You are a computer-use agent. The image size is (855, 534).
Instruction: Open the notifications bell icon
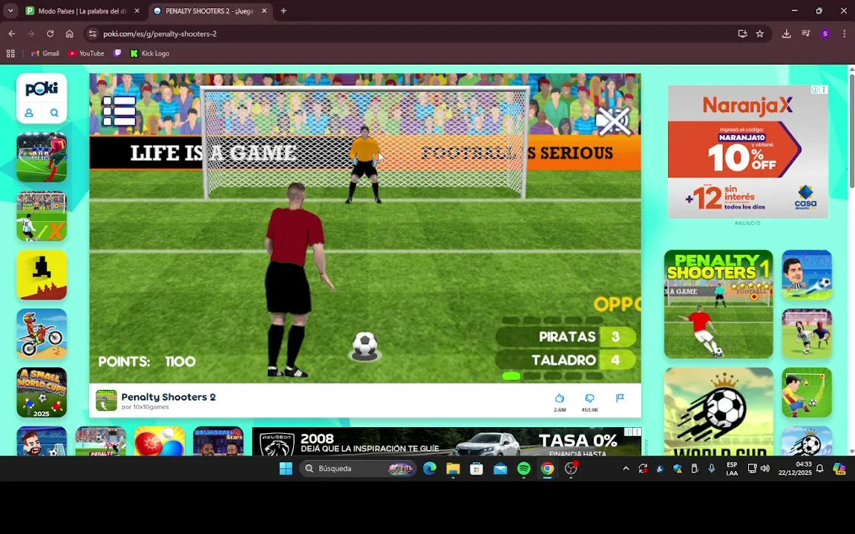pos(819,469)
